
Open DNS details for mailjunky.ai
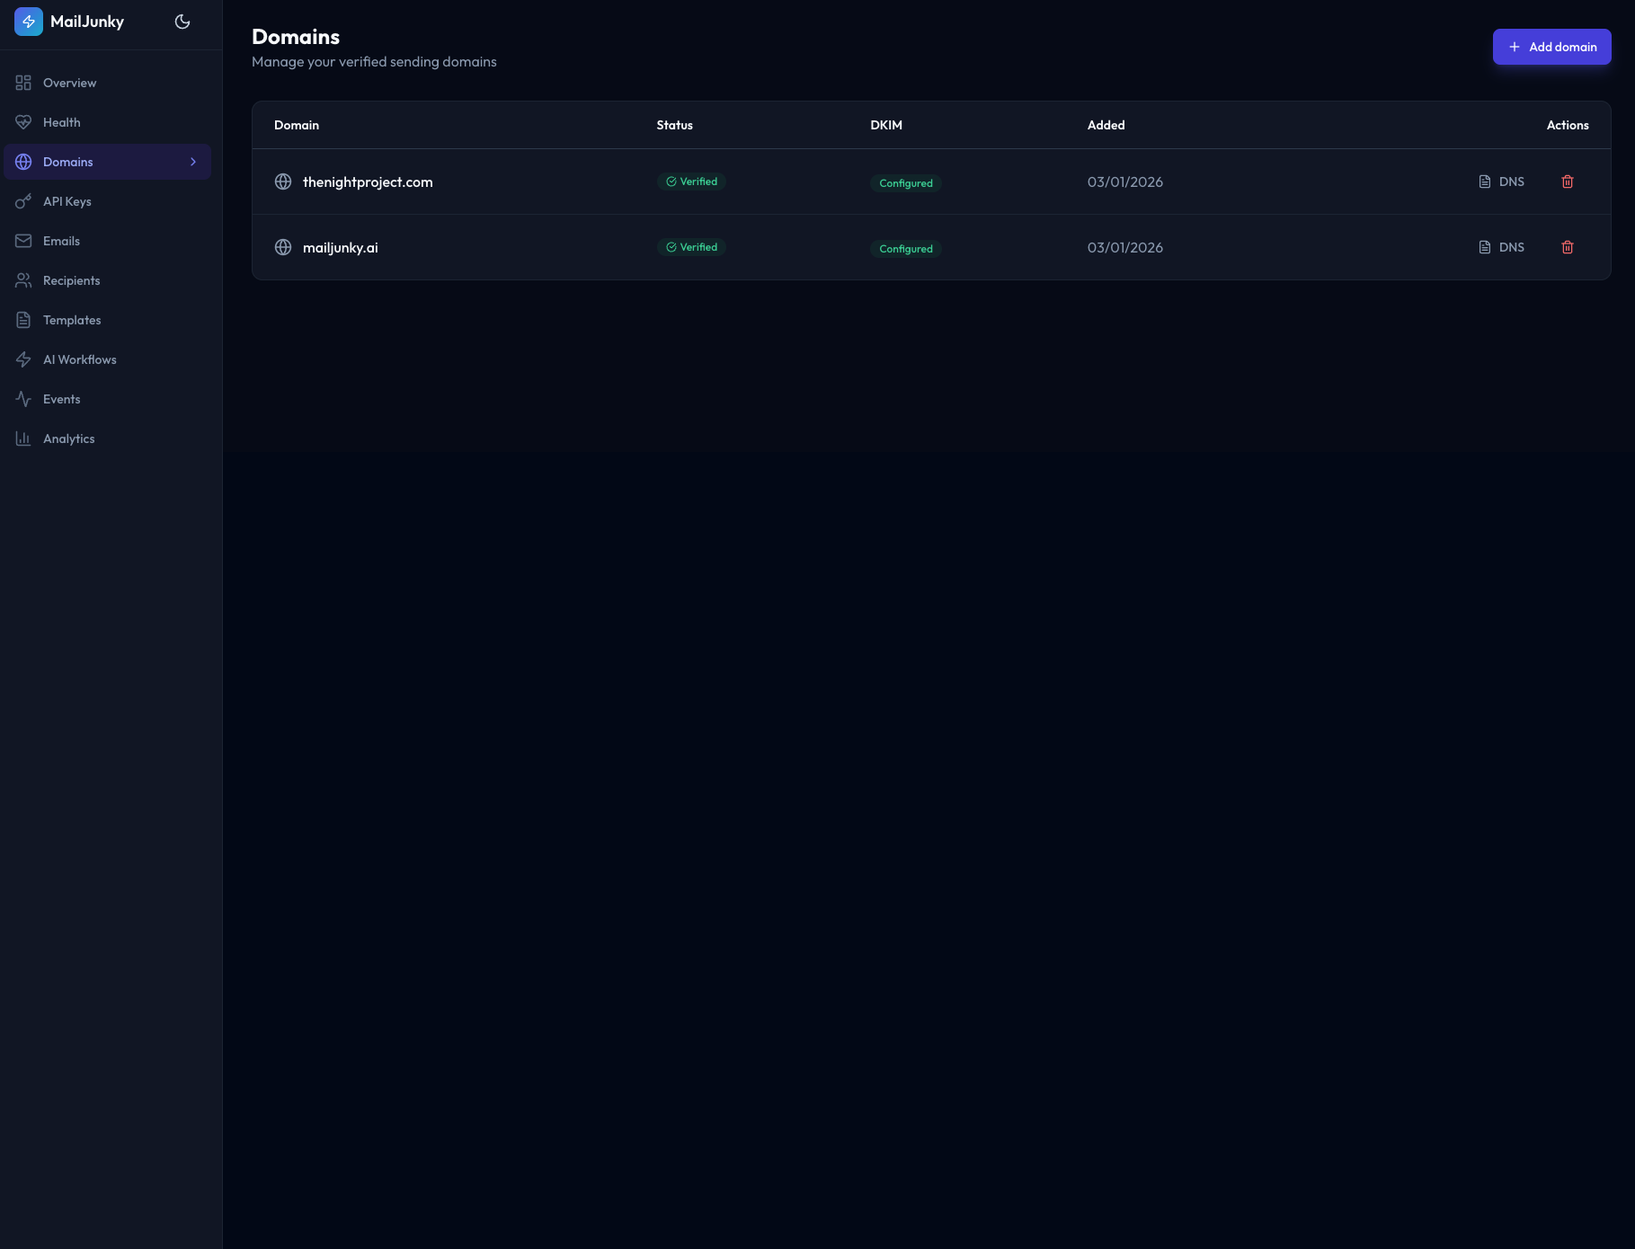coord(1501,247)
